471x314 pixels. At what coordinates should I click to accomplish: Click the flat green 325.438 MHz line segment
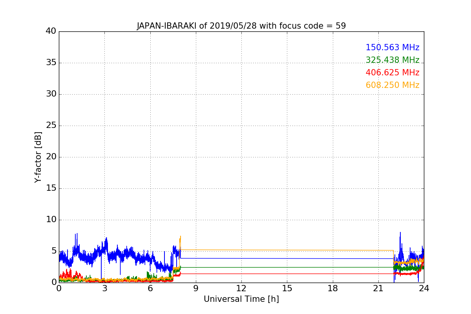pos(287,267)
